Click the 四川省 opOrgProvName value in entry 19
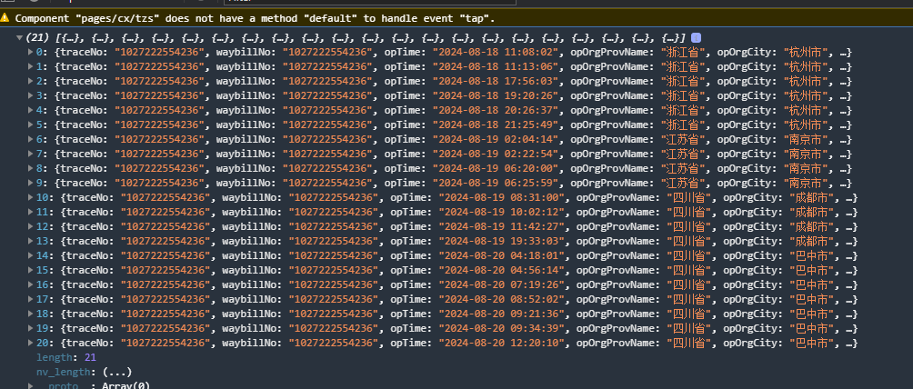This screenshot has width=913, height=389. pos(689,328)
